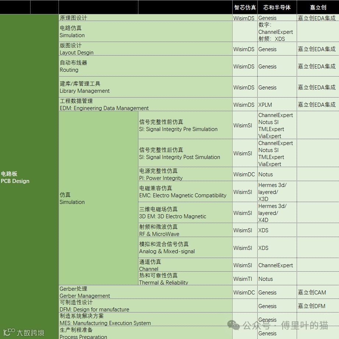Select Genesis in the DFM row
Image resolution: width=339 pixels, height=339 pixels.
coord(277,306)
